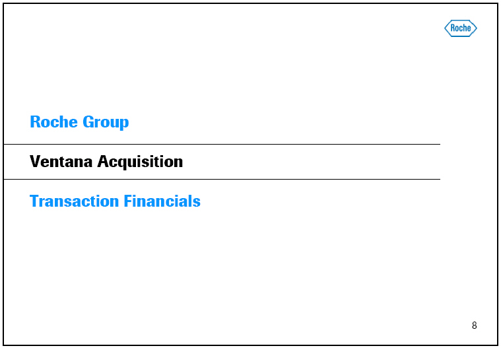Viewport: 501px width, 348px height.
Task: Click capital T in Transaction
Action: pos(34,201)
